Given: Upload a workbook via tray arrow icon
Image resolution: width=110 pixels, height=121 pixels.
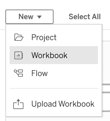Looking at the screenshot, I should [18, 104].
